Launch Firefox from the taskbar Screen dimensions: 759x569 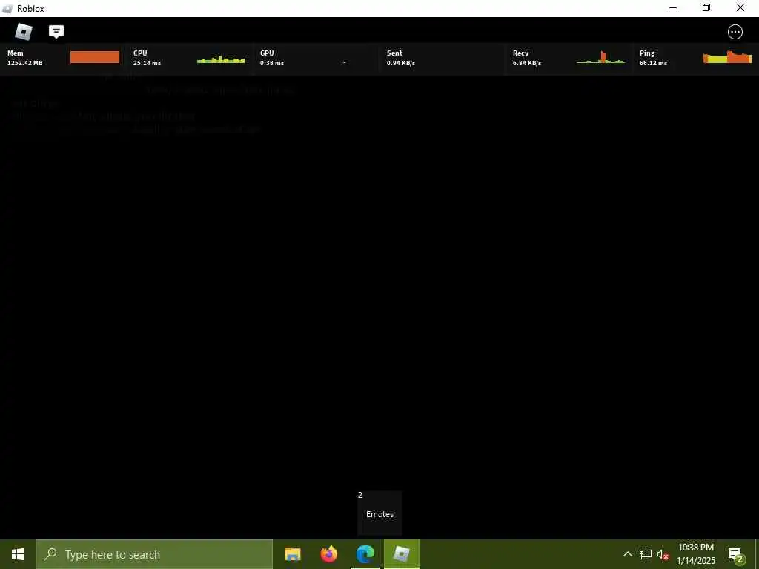coord(329,554)
